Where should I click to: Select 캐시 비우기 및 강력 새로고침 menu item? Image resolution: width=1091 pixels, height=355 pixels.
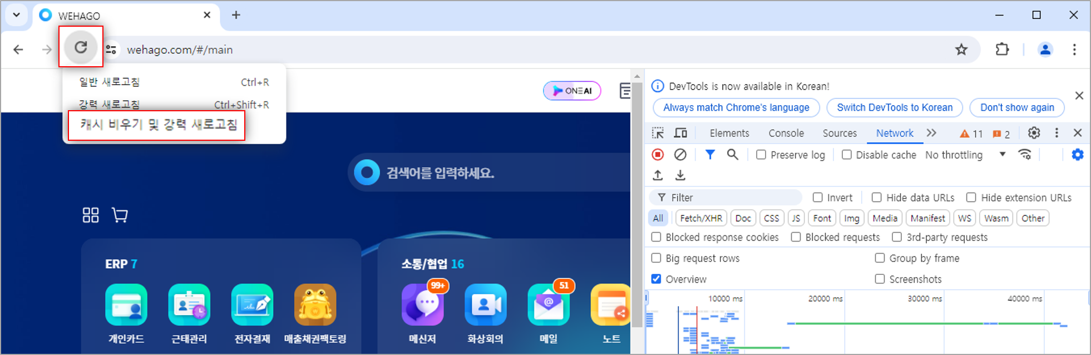pyautogui.click(x=159, y=125)
